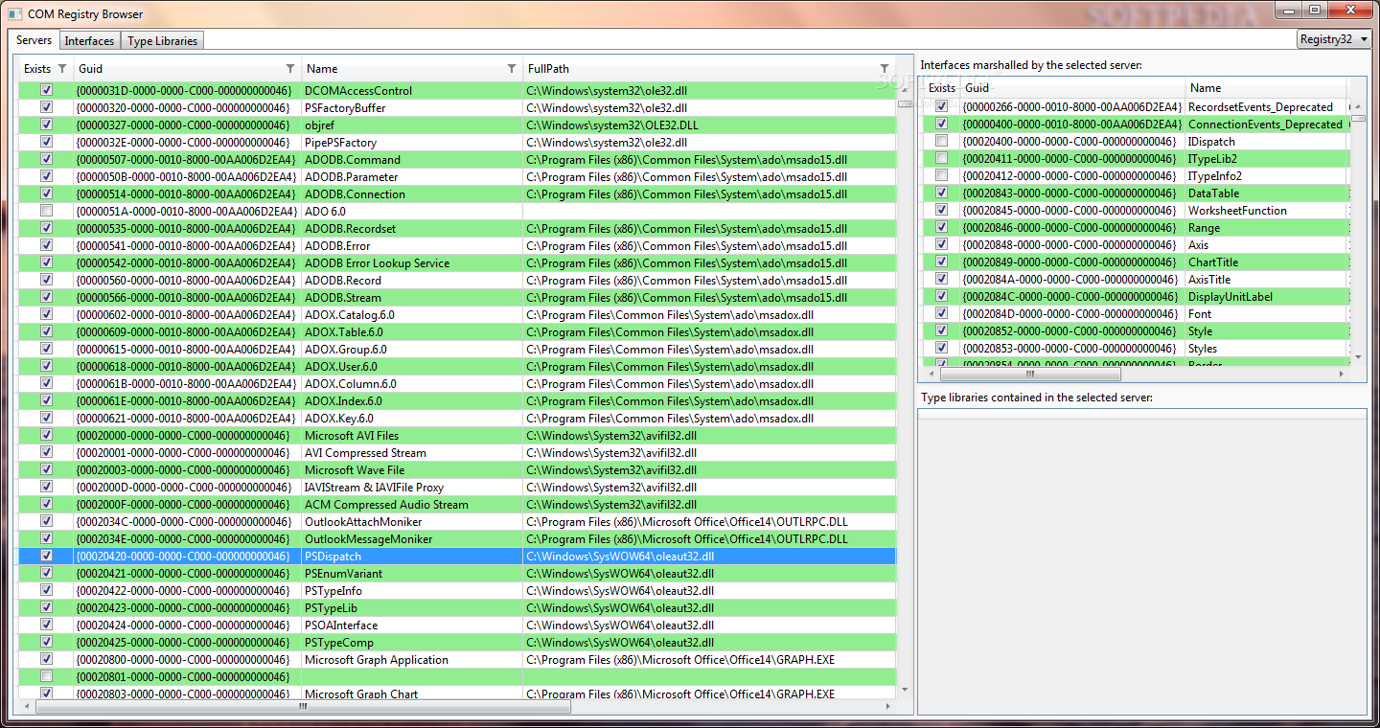
Task: Select the OutlookMessageMoniker row
Action: click(457, 538)
